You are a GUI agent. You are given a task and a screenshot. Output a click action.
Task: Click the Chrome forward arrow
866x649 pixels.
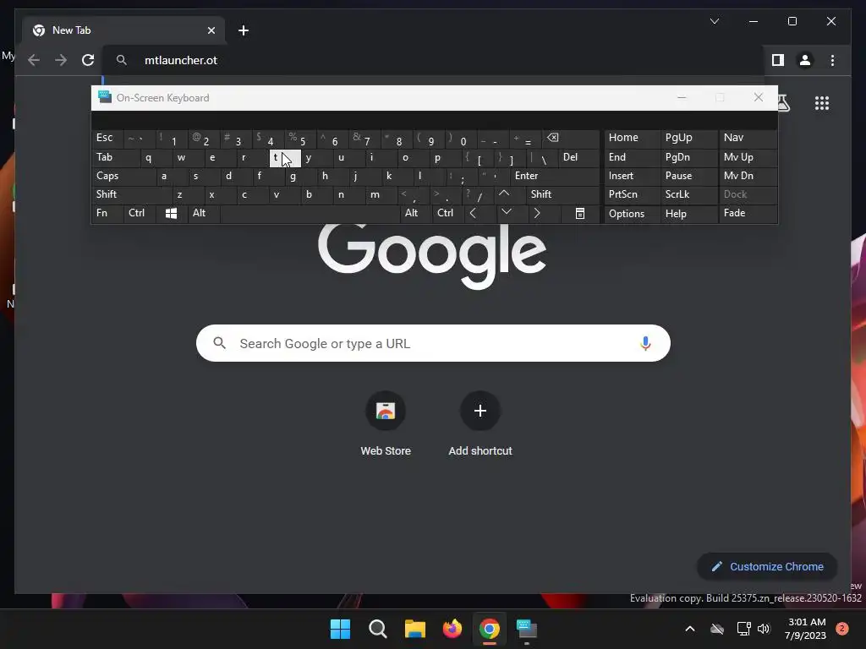click(x=61, y=60)
